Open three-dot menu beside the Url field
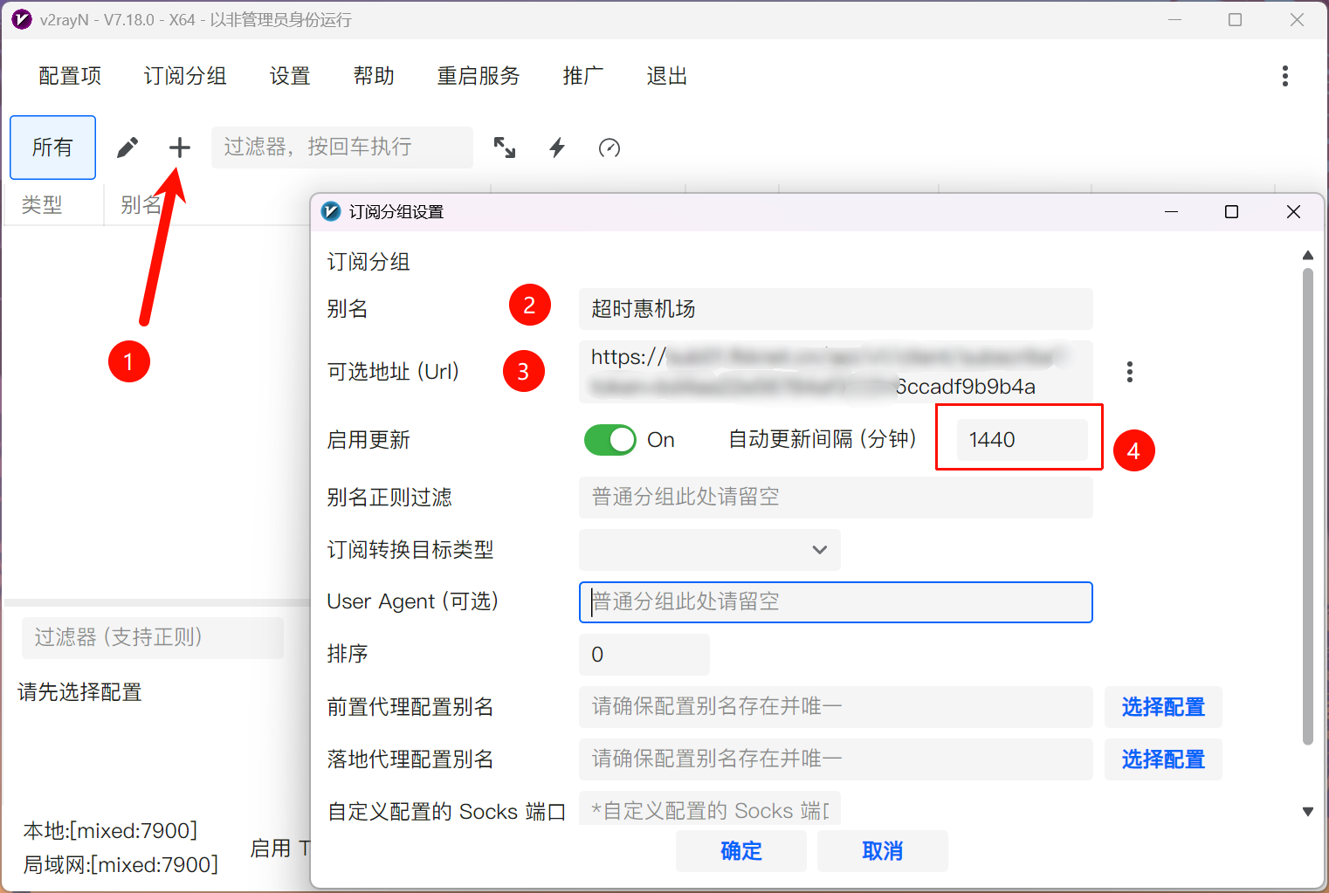 pos(1129,372)
